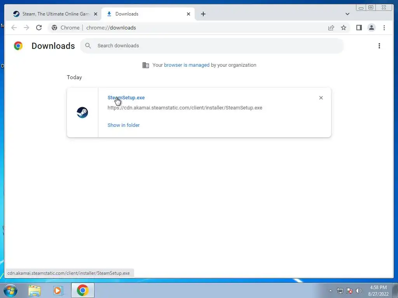Open the SteamSetup.exe file link

pyautogui.click(x=126, y=97)
